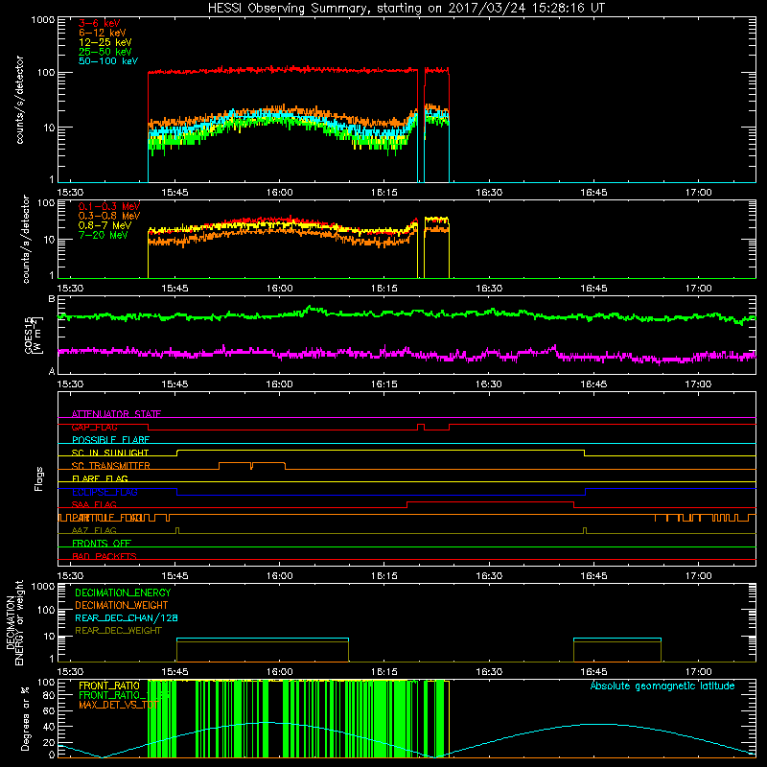Viewport: 767px width, 767px height.
Task: Click the DECIMATION_WEIGHT legend label
Action: pyautogui.click(x=122, y=605)
